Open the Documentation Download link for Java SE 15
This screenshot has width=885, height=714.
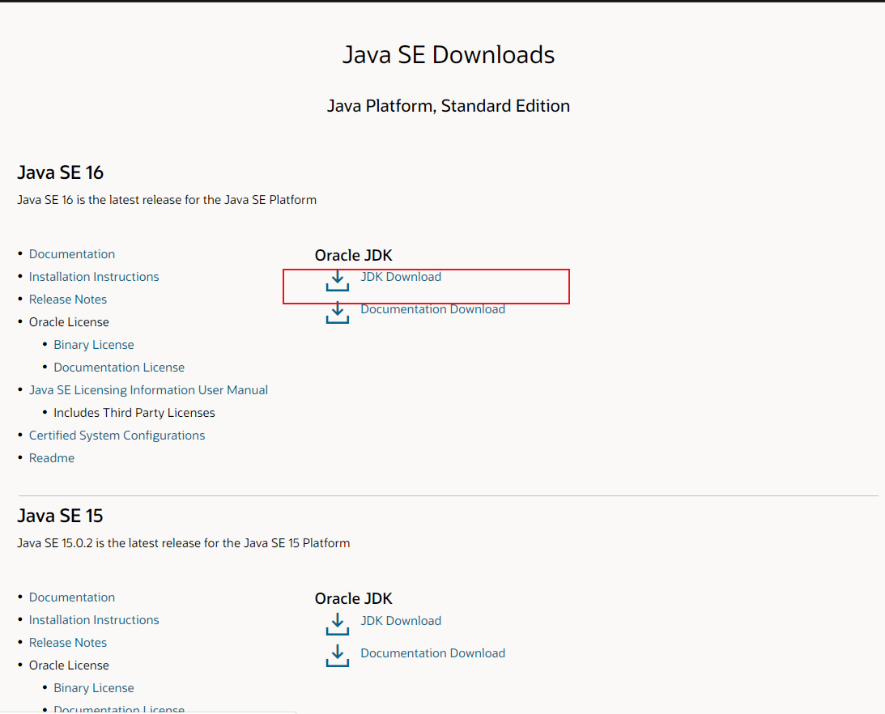(x=432, y=652)
